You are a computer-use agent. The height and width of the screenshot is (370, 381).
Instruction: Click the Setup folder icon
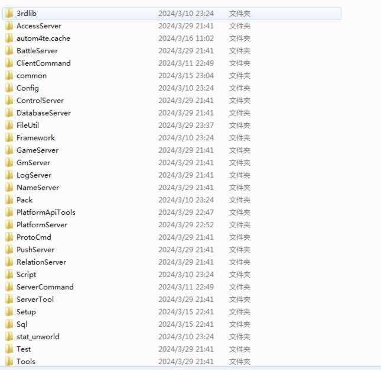[x=9, y=311]
